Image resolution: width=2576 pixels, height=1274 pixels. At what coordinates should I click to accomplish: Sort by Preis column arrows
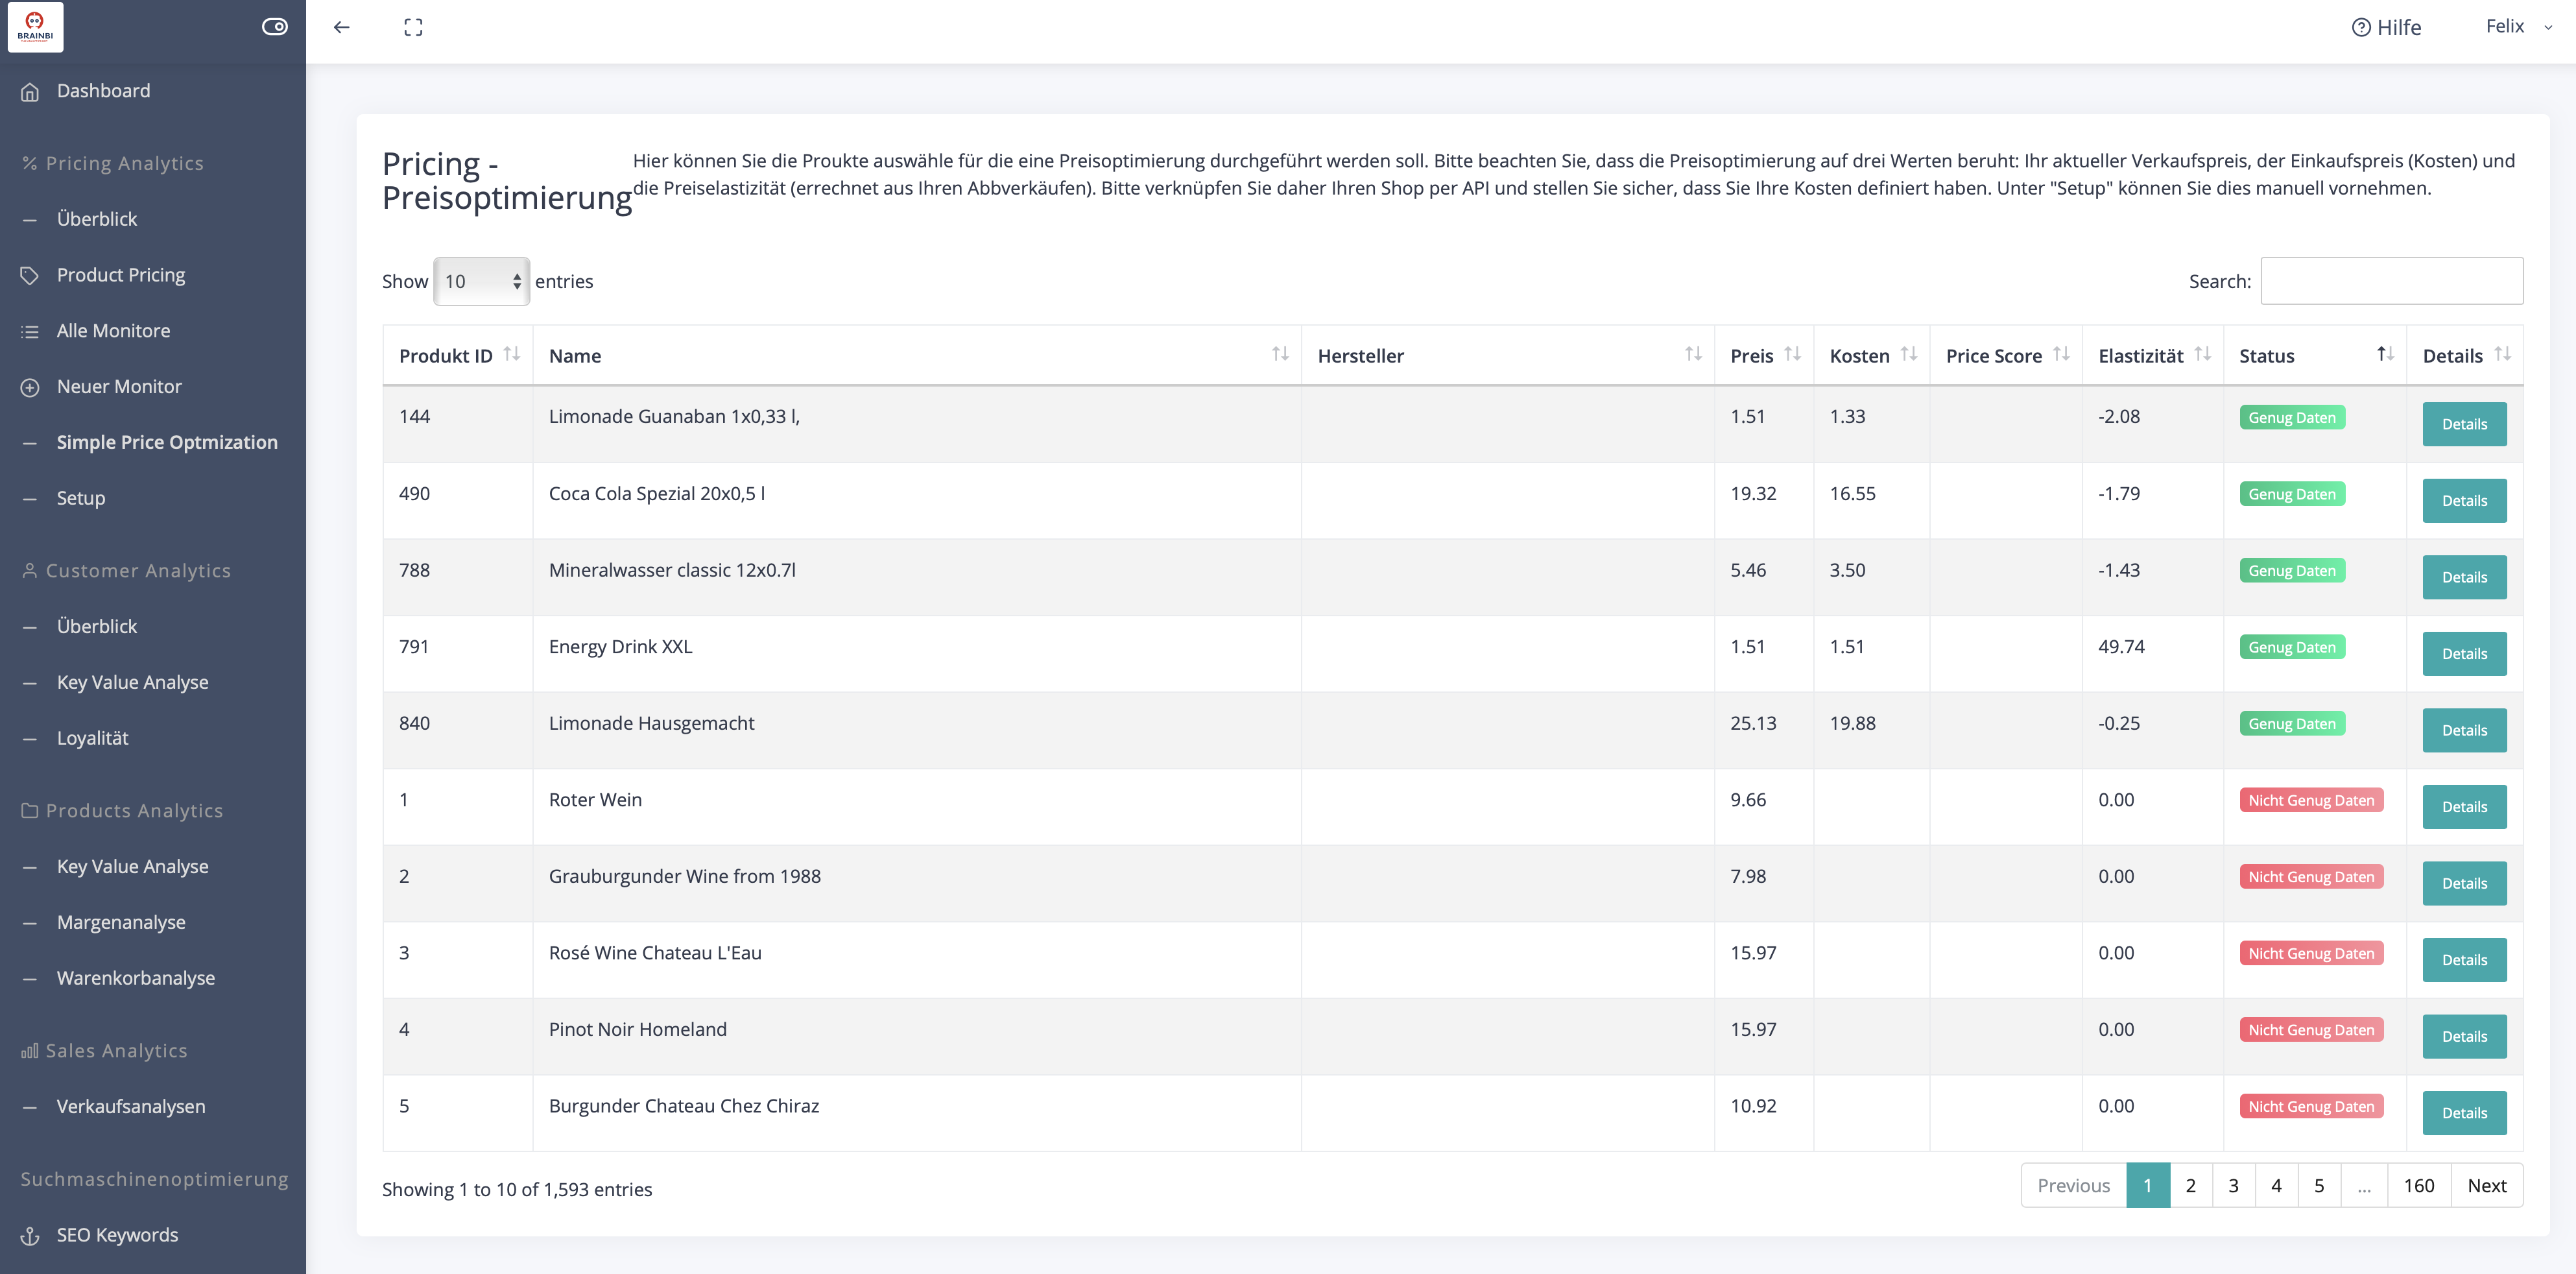point(1792,354)
